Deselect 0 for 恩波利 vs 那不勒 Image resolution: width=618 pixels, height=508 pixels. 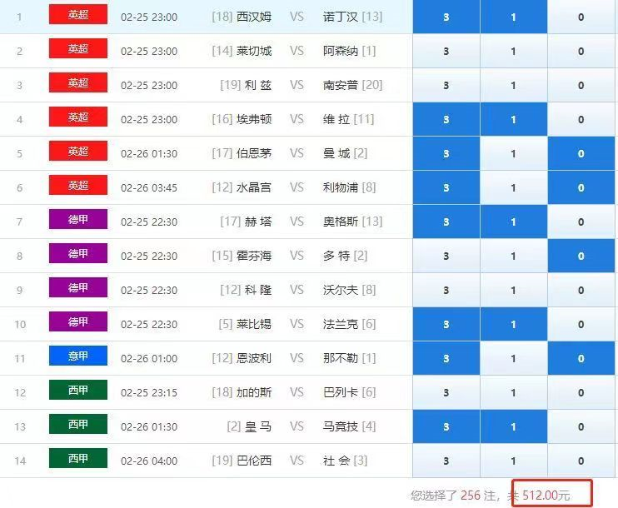click(x=581, y=359)
